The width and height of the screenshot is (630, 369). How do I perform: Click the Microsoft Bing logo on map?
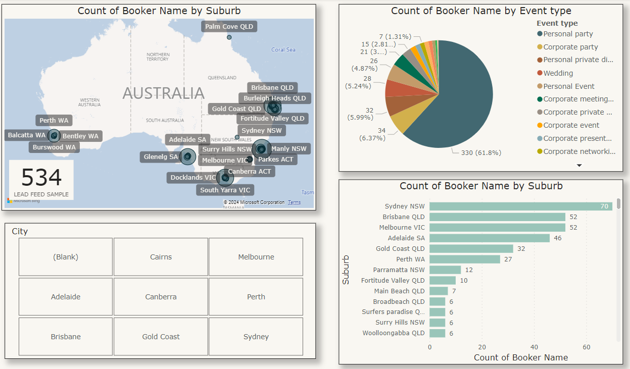[x=23, y=201]
